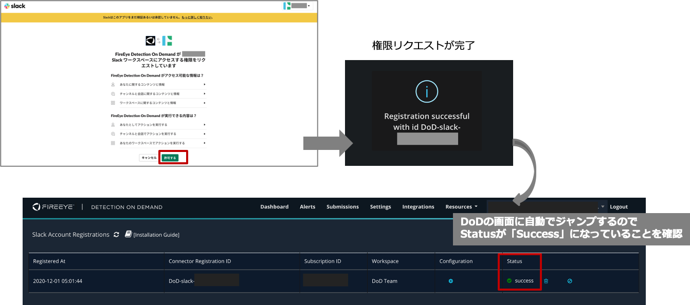Click person icon next to あなたとしてアクションを実行する

coord(113,125)
